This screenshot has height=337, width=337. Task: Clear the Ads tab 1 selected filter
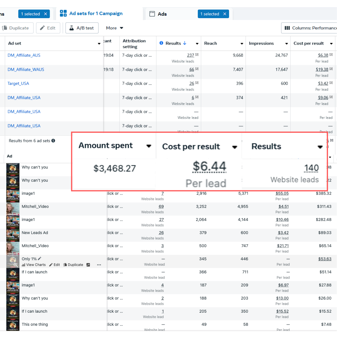coord(225,14)
